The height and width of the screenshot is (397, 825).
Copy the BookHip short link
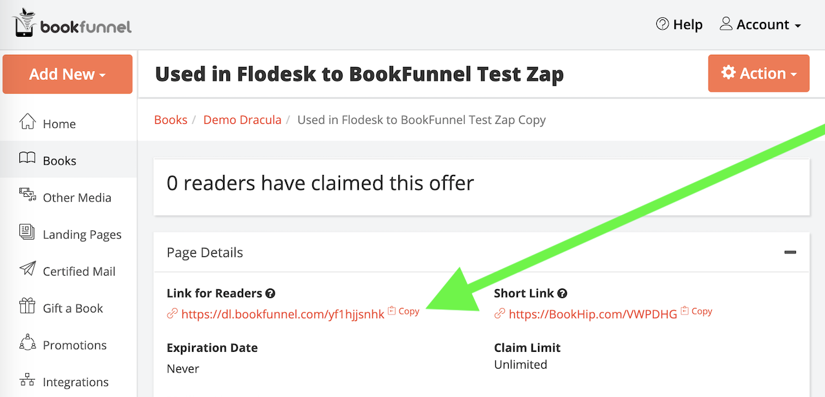[x=696, y=311]
